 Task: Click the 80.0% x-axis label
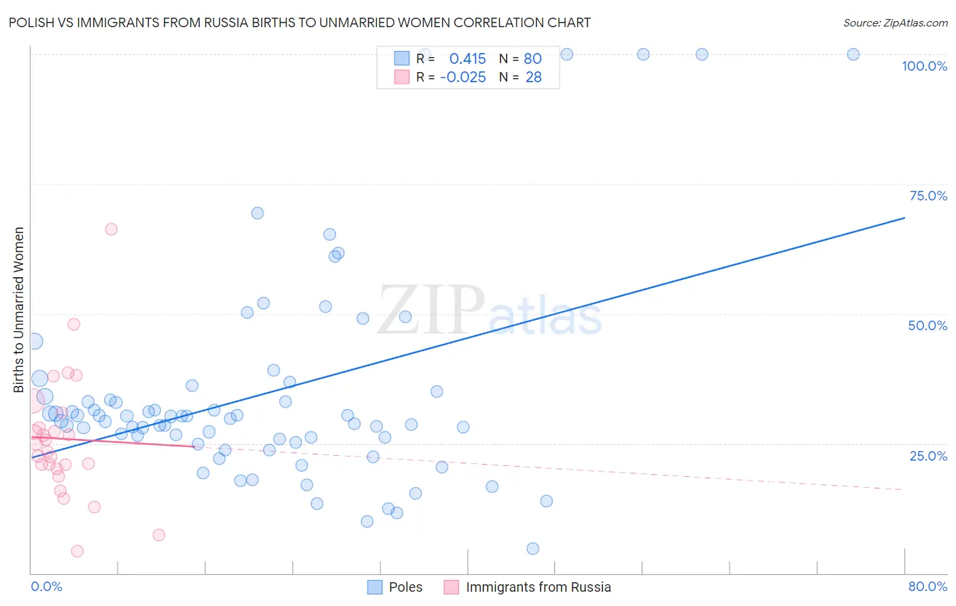click(x=927, y=586)
